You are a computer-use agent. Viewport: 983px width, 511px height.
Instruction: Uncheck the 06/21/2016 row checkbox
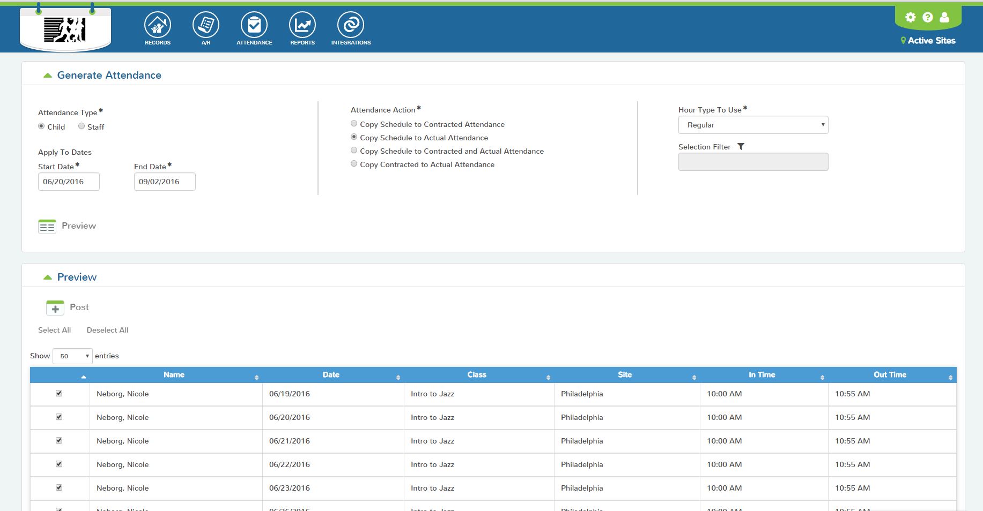(x=59, y=440)
